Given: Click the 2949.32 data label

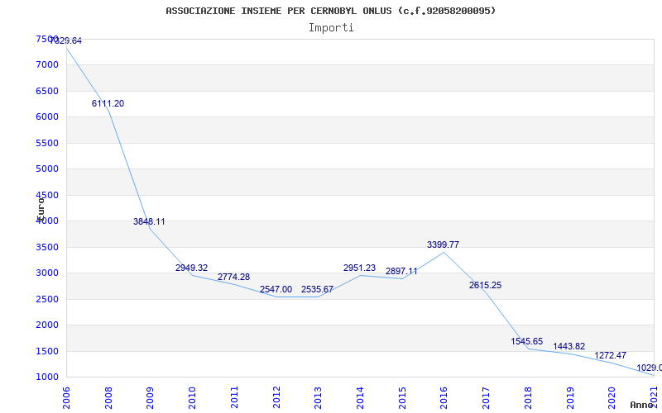Looking at the screenshot, I should click(192, 268).
